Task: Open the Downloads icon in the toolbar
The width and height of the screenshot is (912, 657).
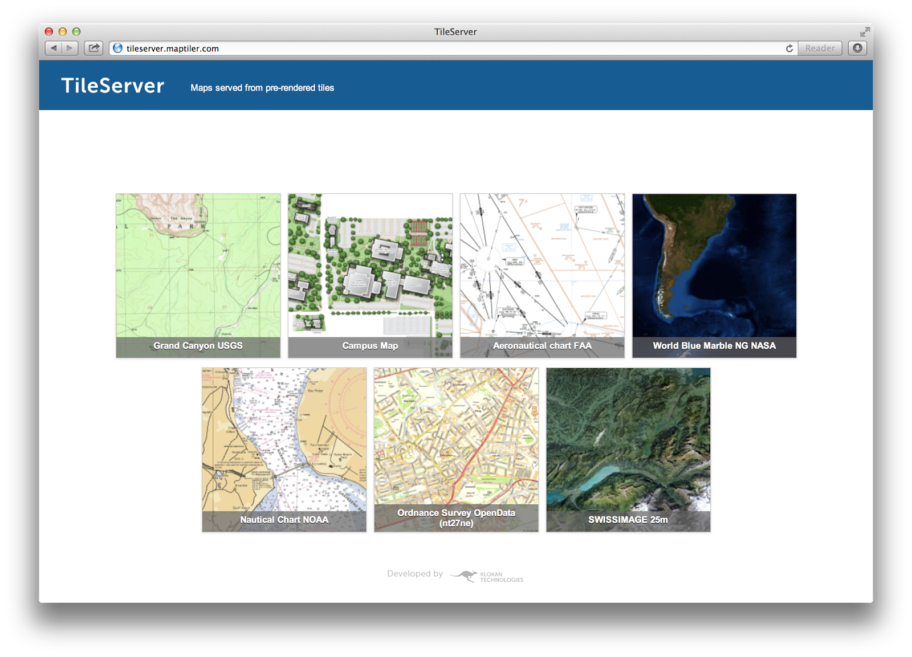Action: [x=857, y=48]
